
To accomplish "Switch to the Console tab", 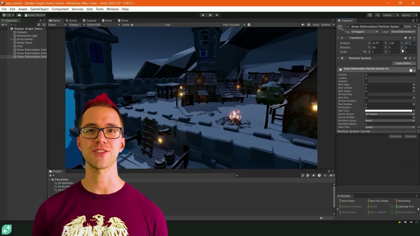I will 89,20.
